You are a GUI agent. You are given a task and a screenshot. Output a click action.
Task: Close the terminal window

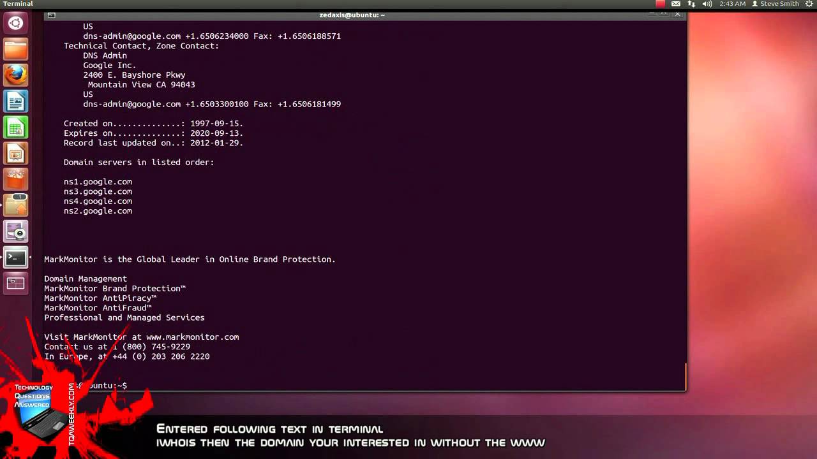pos(678,14)
